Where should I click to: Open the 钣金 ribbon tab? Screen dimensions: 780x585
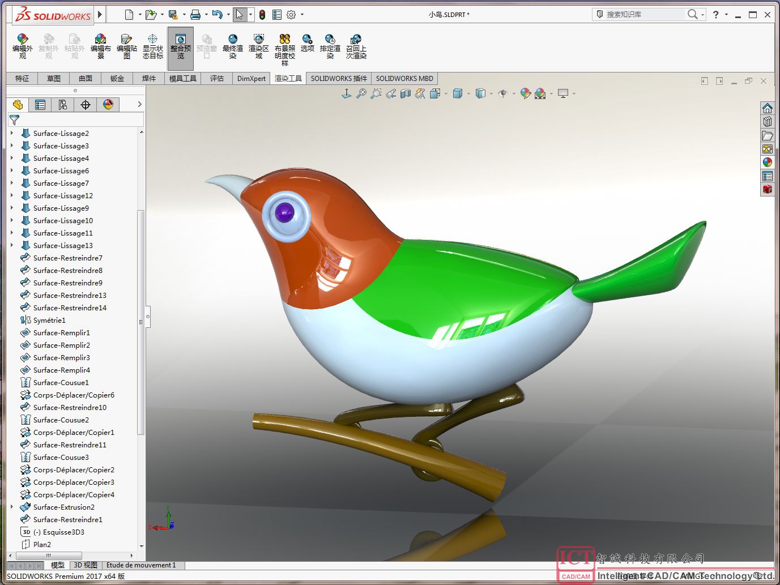point(117,79)
